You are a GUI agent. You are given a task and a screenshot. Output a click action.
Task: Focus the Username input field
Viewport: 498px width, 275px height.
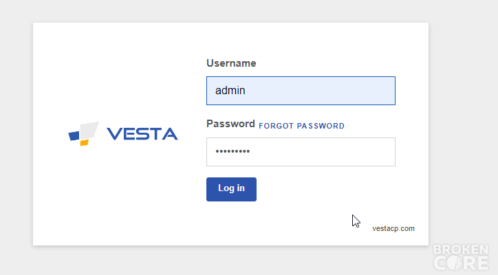301,91
